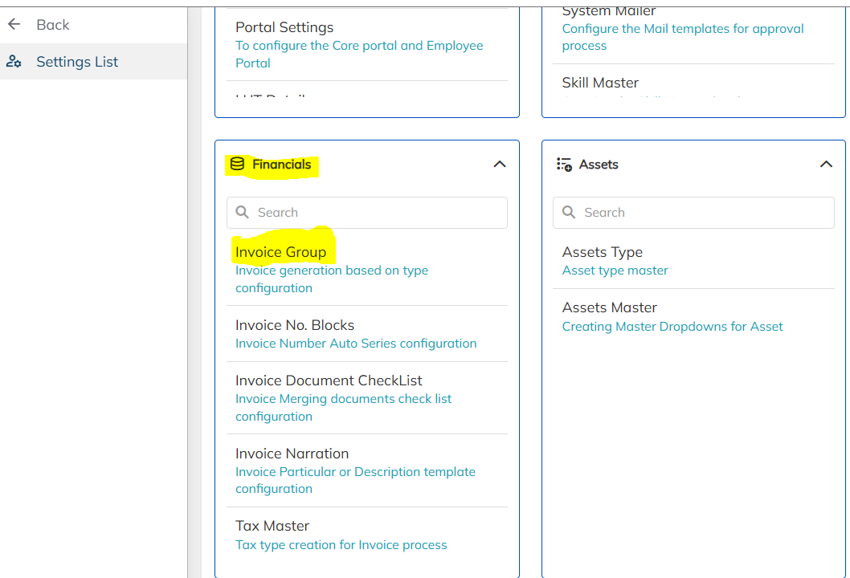850x578 pixels.
Task: Open Assets Master dropdown settings
Action: pyautogui.click(x=610, y=307)
